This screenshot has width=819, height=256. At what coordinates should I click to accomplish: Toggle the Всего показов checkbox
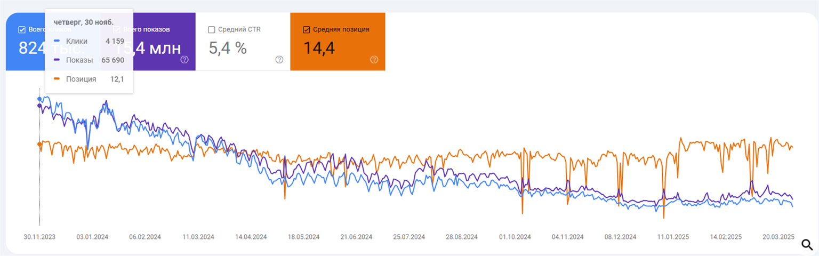click(117, 30)
